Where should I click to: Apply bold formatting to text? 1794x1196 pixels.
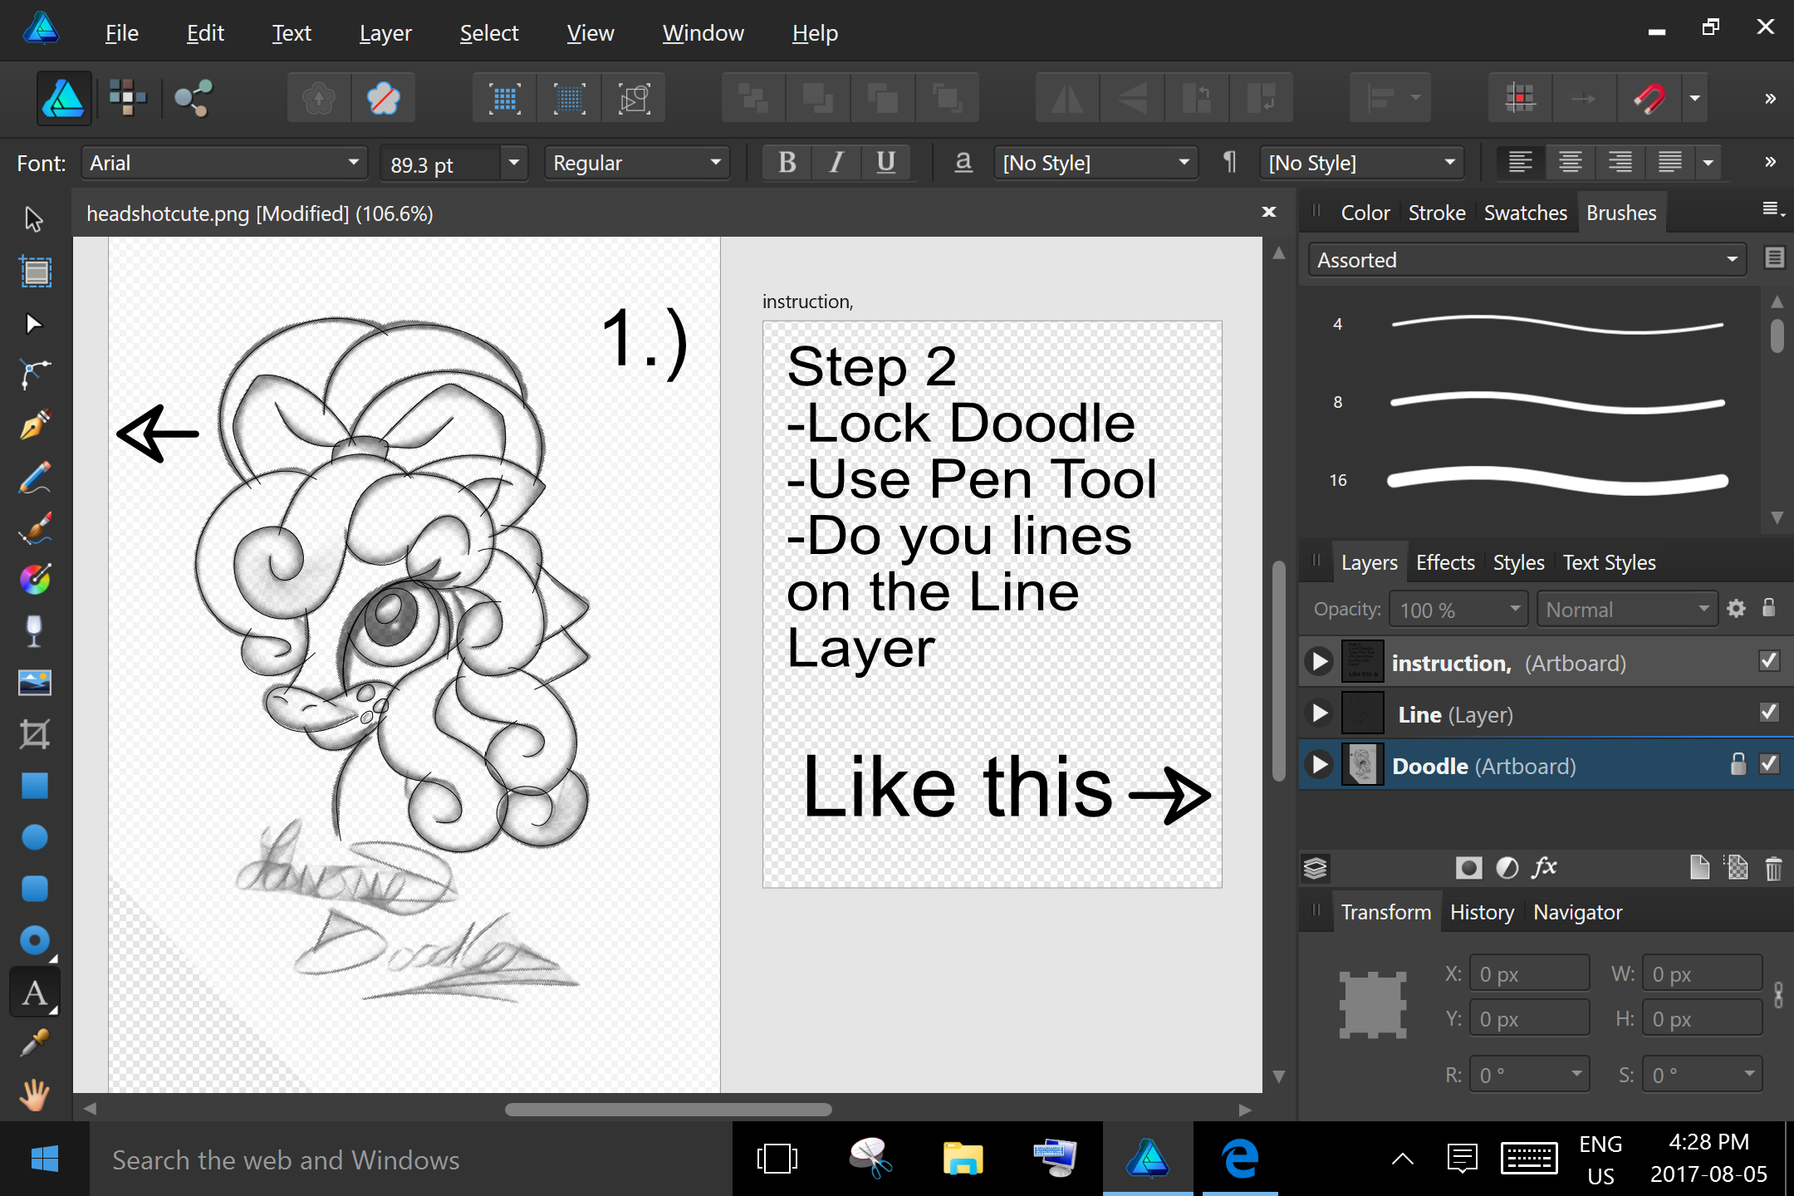tap(786, 162)
